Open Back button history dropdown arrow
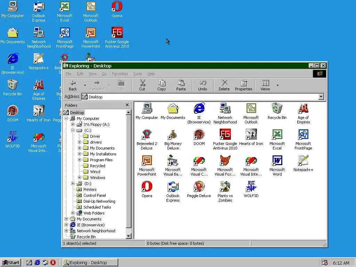Image resolution: width=356 pixels, height=267 pixels. [85, 86]
